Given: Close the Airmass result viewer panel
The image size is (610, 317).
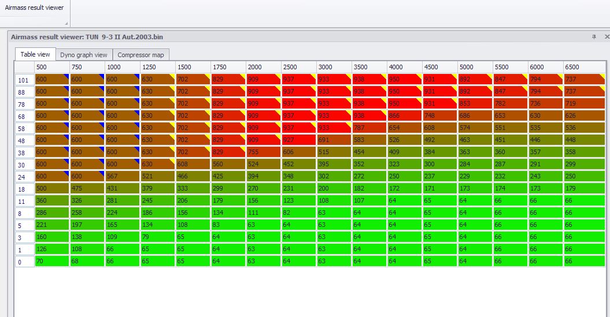Looking at the screenshot, I should click(607, 37).
